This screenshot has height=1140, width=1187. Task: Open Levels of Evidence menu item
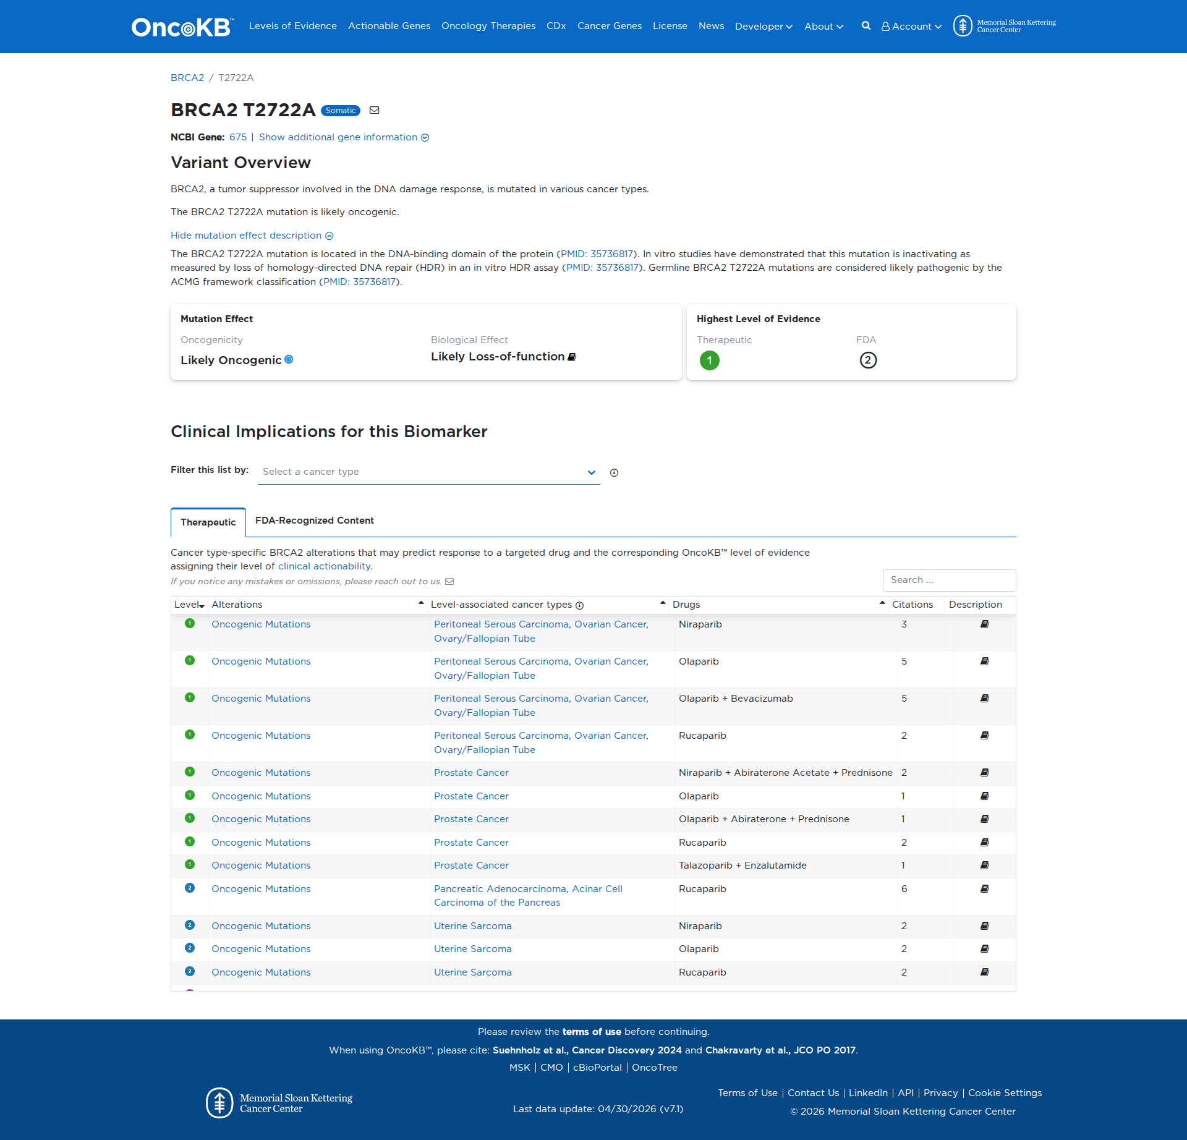(293, 26)
